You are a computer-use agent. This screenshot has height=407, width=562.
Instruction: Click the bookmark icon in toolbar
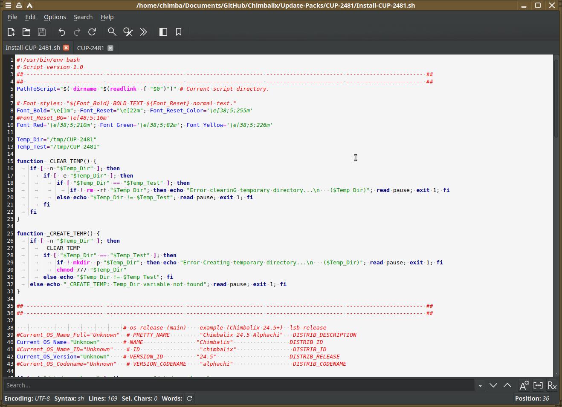179,32
